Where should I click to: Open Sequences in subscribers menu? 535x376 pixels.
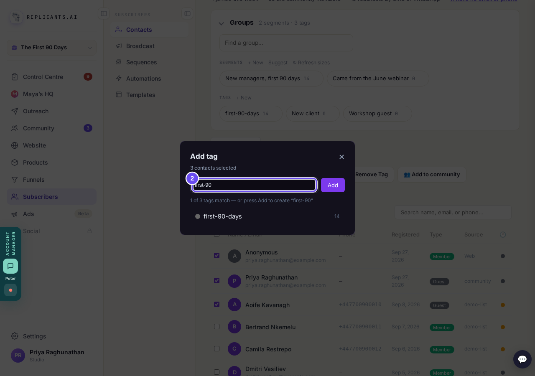(149, 62)
